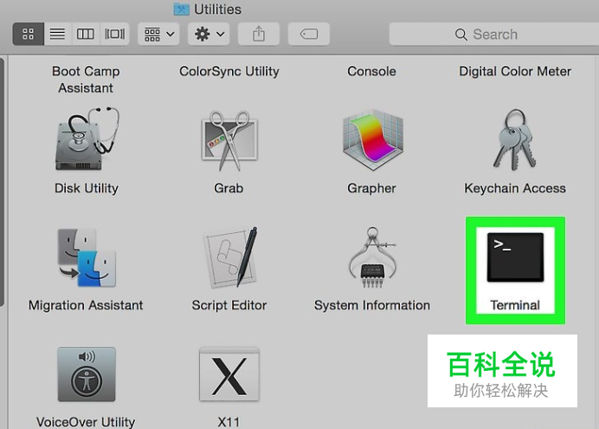Select the VoiceOver Utility icon

(x=87, y=374)
